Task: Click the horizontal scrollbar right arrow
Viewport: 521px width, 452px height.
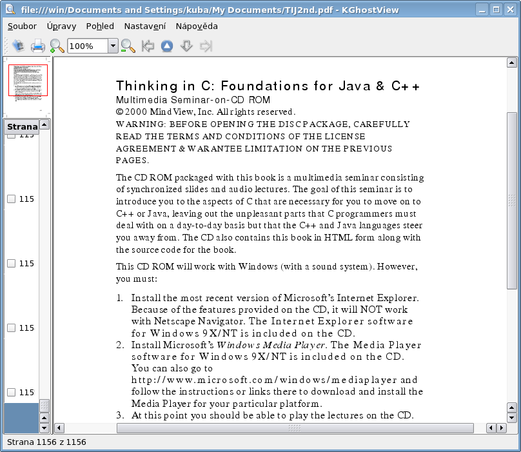Action: pyautogui.click(x=502, y=428)
